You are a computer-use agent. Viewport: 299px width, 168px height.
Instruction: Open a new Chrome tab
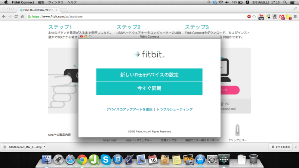(x=64, y=10)
